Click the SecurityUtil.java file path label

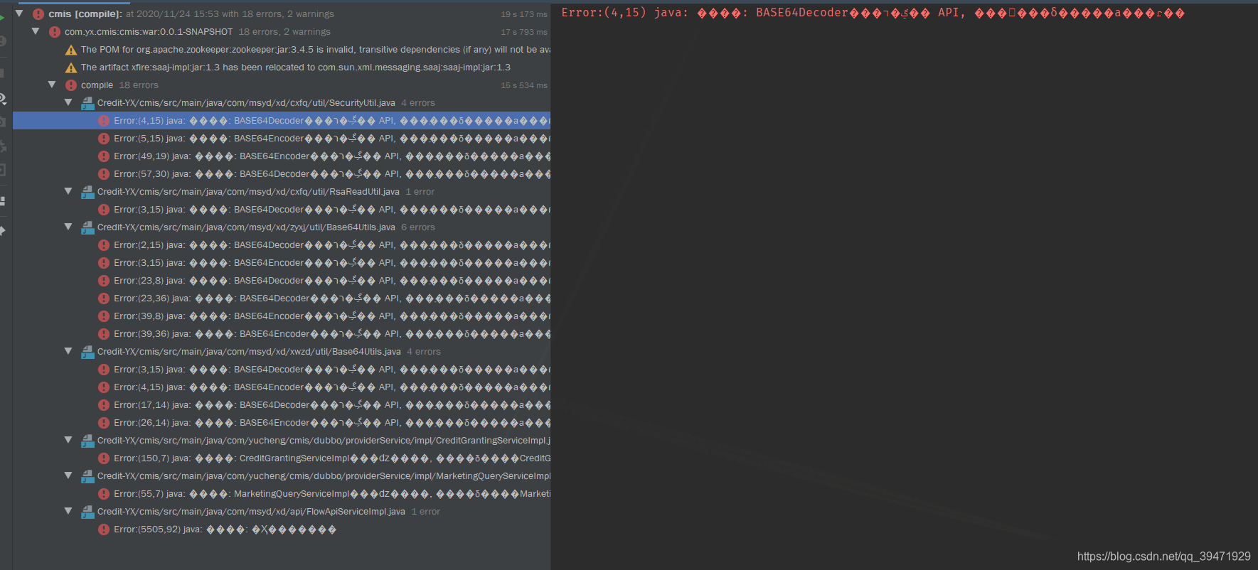click(x=246, y=103)
